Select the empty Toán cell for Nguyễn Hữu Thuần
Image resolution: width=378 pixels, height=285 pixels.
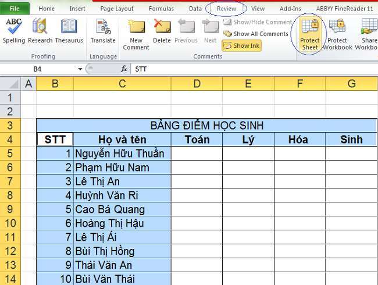pyautogui.click(x=197, y=154)
